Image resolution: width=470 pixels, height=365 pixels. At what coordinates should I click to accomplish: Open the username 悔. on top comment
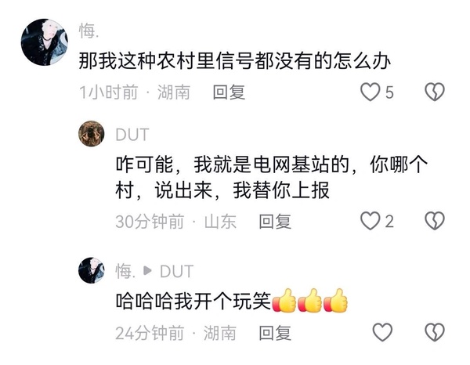(89, 31)
